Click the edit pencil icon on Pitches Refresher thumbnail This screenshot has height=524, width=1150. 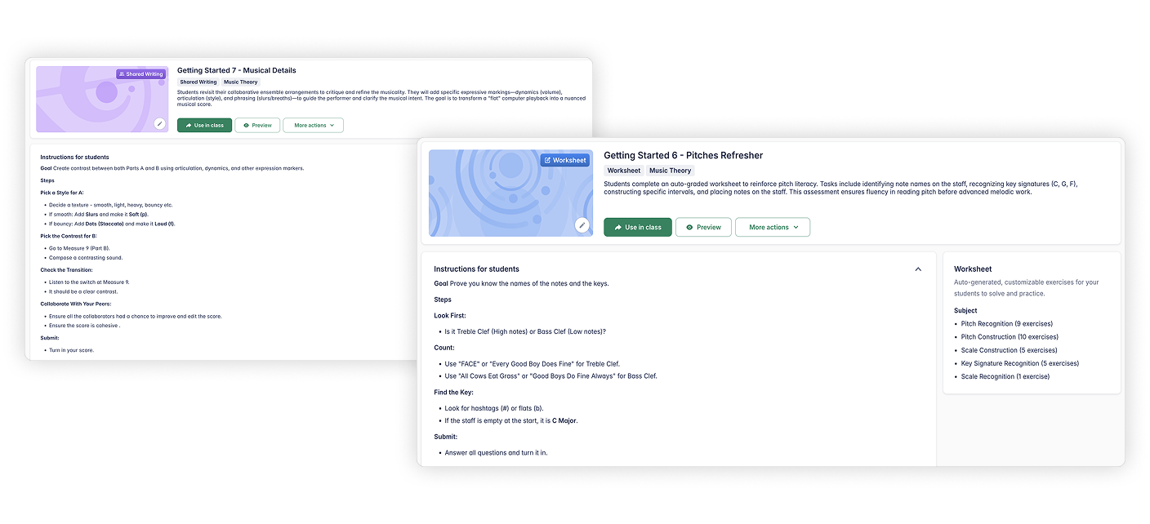[x=582, y=225]
